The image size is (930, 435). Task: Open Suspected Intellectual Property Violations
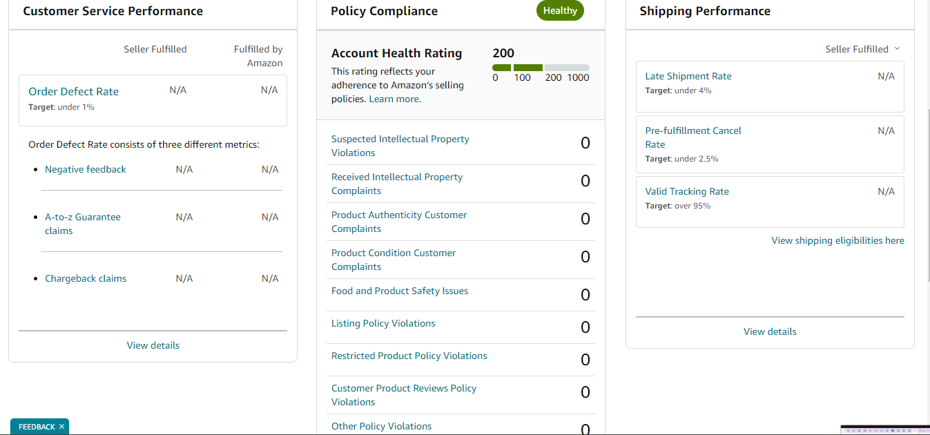400,146
